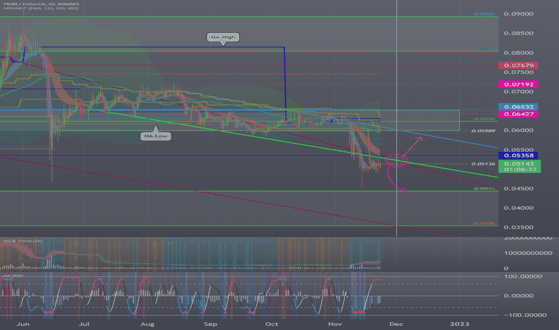
Task: Click the 0.08000 price axis value
Action: point(518,53)
